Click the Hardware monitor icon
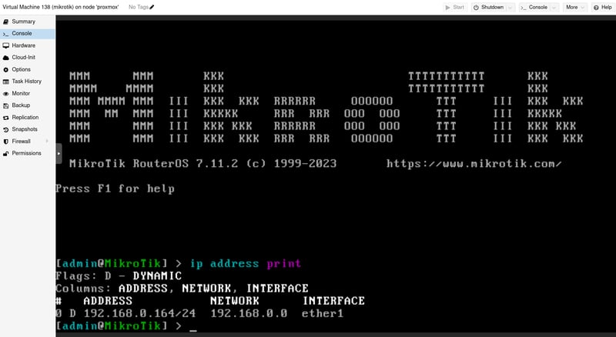This screenshot has height=337, width=616. click(x=6, y=45)
